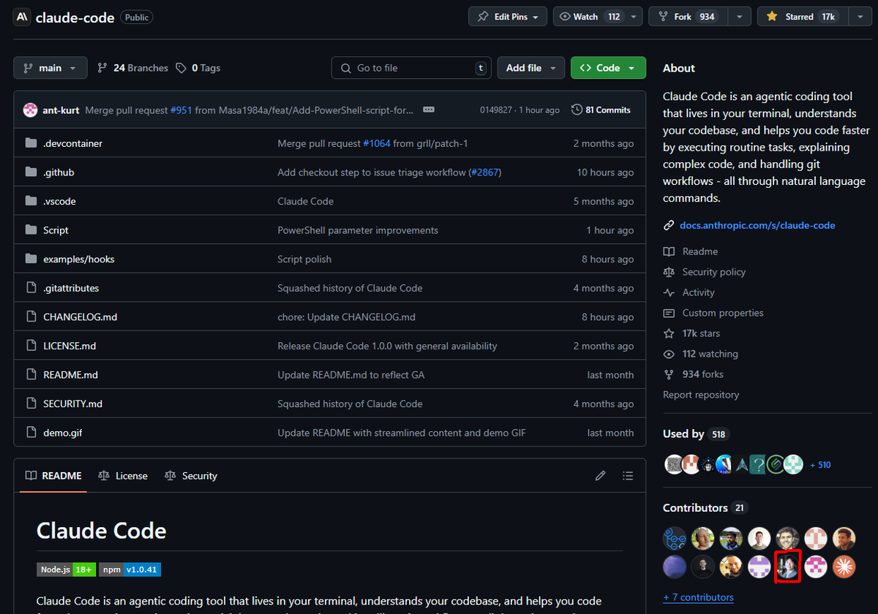Show + 510 more dependents
Screen dimensions: 878x614
coord(820,465)
